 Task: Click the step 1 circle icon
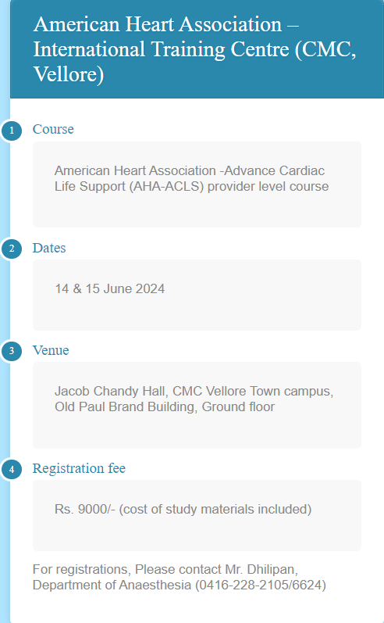pyautogui.click(x=12, y=131)
